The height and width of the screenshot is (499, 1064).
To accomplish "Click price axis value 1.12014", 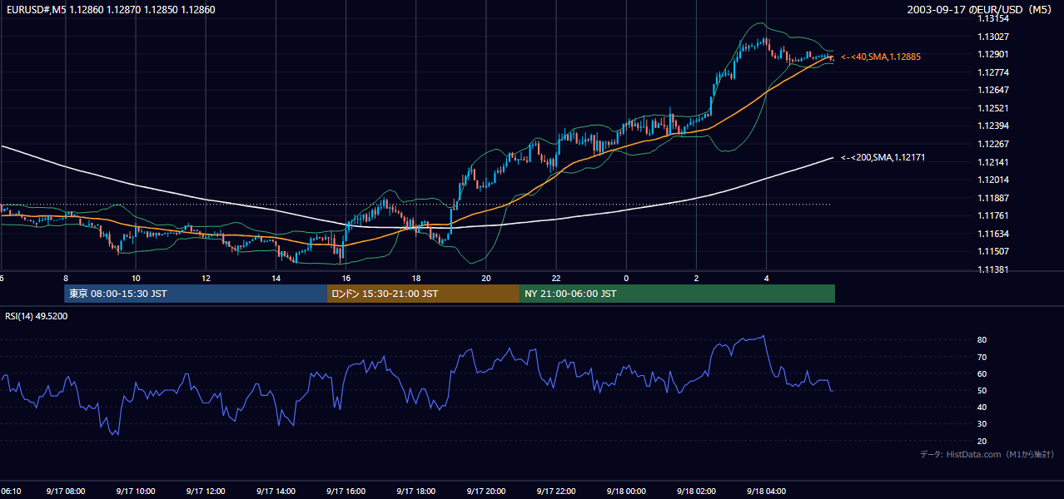I will [x=992, y=180].
